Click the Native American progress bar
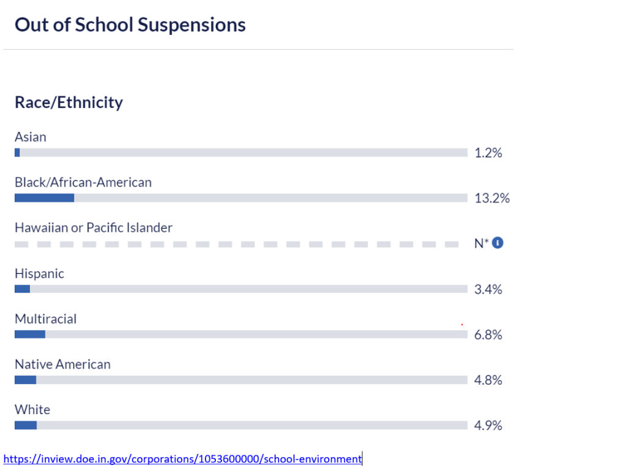The image size is (628, 473). coord(240,380)
